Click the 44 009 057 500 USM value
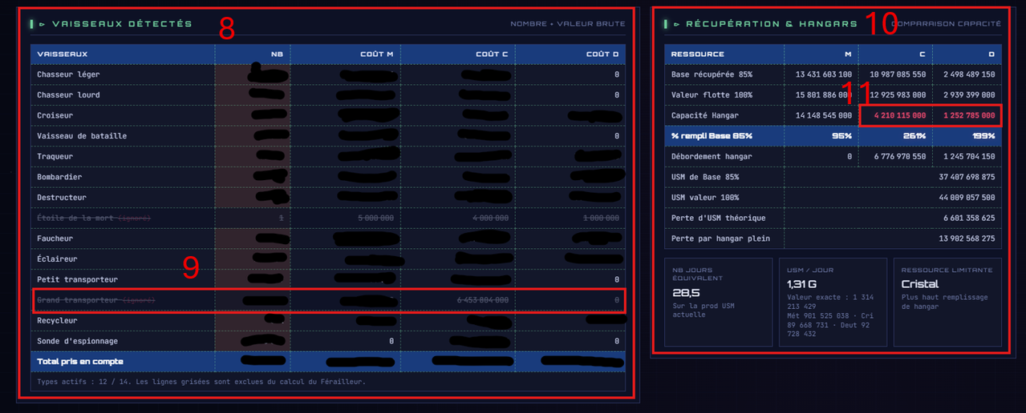Screen dimensions: 1026x413 pyautogui.click(x=967, y=198)
